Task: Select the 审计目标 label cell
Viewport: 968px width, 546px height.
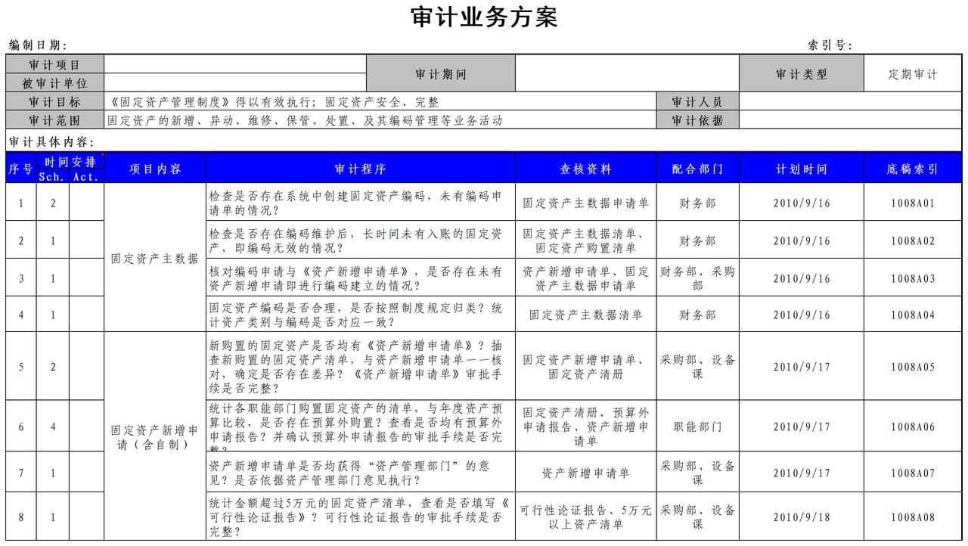Action: 54,101
